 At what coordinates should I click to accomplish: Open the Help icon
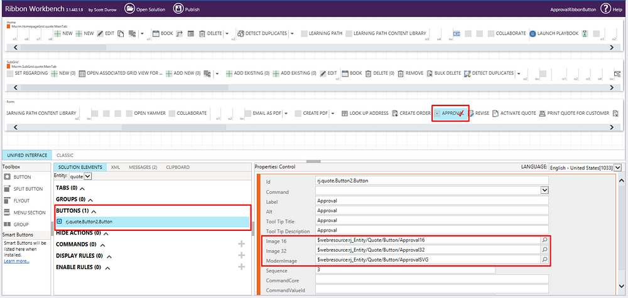[x=606, y=9]
